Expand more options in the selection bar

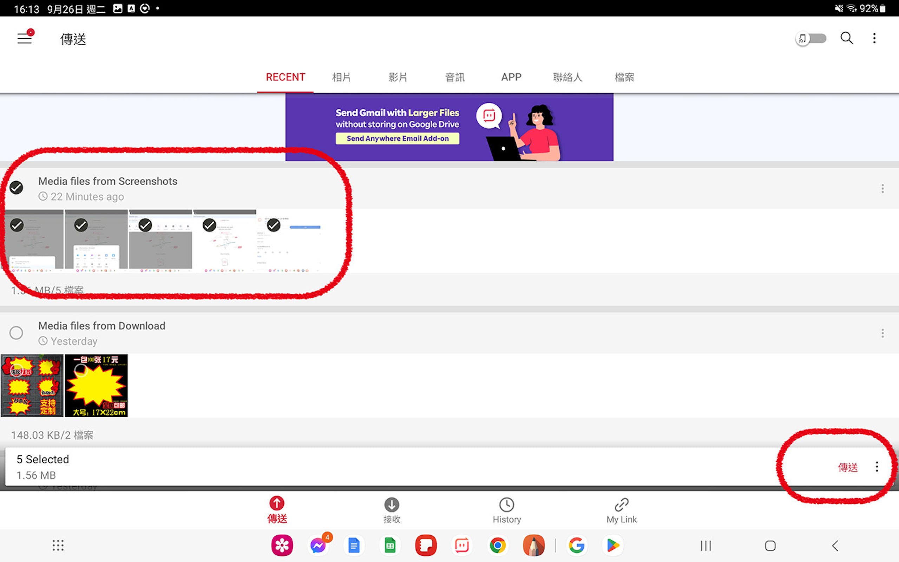(877, 467)
